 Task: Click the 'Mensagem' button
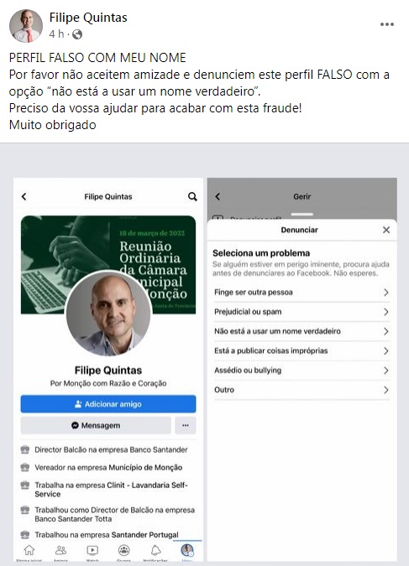tap(96, 426)
